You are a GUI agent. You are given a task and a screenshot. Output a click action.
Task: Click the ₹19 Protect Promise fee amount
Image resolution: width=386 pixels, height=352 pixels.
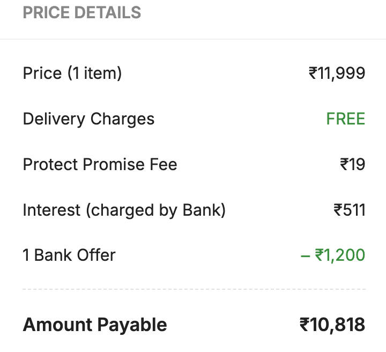352,164
